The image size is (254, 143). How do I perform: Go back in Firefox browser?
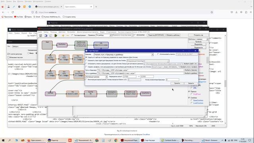tap(3, 12)
